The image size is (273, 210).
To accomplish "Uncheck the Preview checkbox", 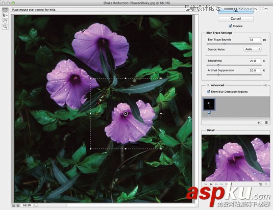I will pos(230,26).
